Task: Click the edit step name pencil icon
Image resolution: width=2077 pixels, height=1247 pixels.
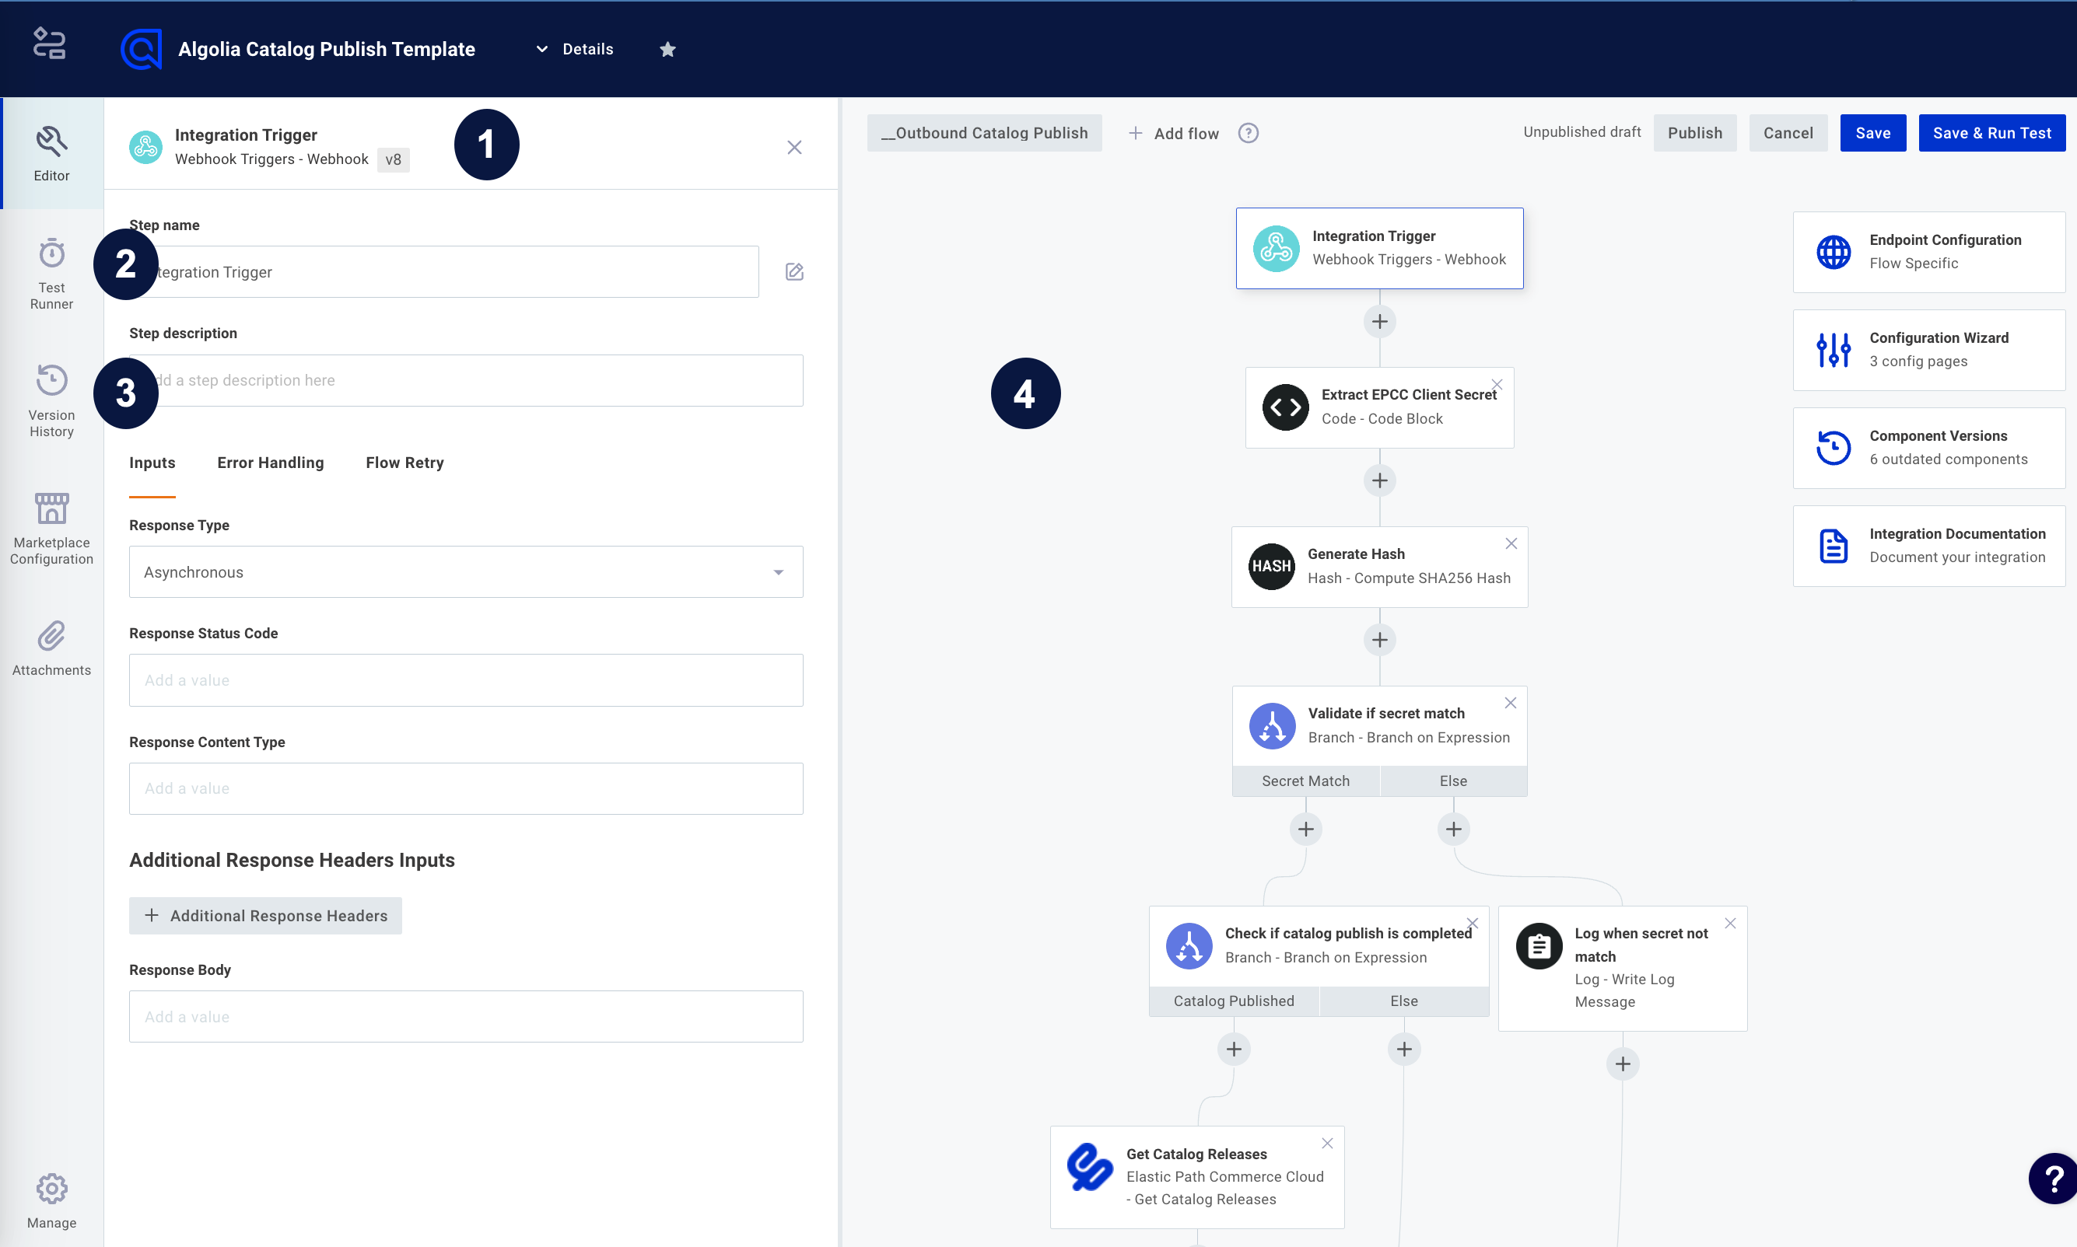Action: tap(794, 271)
